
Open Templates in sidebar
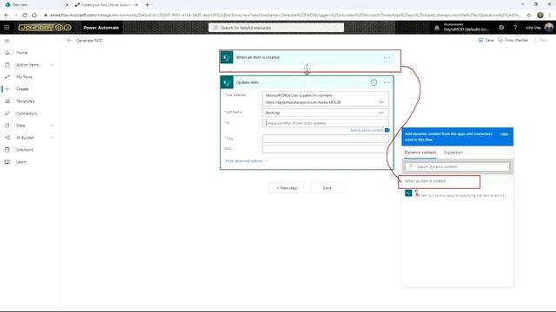pos(25,101)
